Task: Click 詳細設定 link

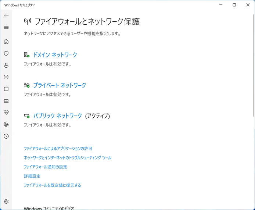Action: click(x=32, y=176)
